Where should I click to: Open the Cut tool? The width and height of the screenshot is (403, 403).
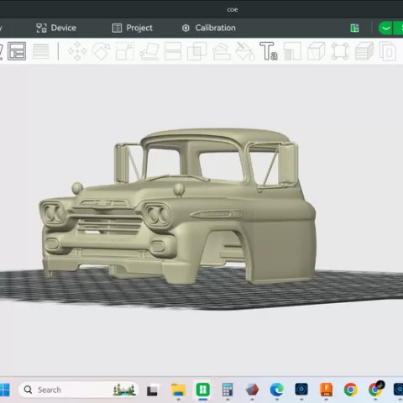[173, 51]
